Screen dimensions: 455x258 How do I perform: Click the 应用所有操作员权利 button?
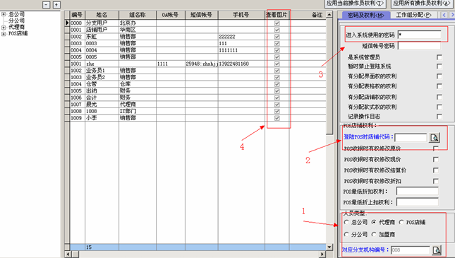click(x=423, y=4)
